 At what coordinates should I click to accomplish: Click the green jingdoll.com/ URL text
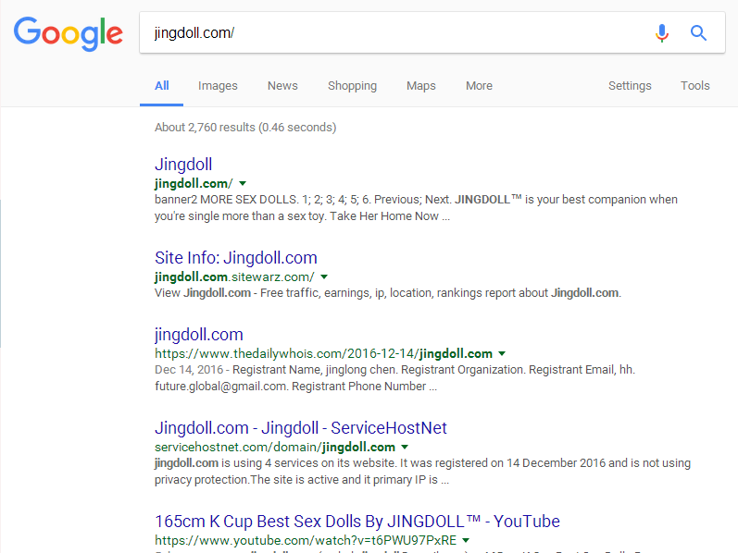194,183
